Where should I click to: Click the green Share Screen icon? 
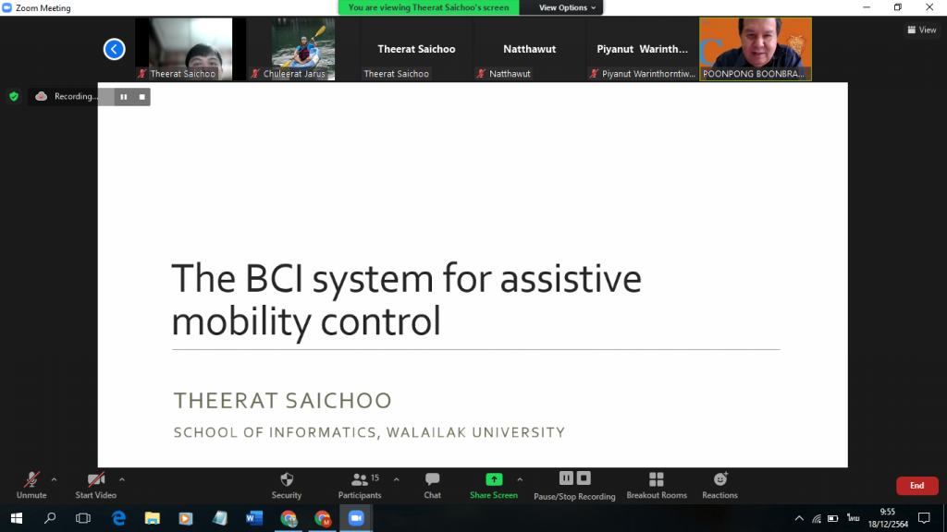[494, 479]
